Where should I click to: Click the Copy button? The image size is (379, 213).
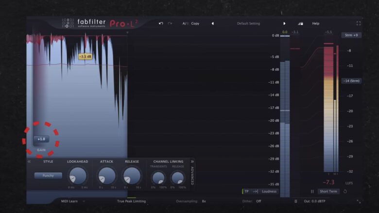pyautogui.click(x=195, y=23)
